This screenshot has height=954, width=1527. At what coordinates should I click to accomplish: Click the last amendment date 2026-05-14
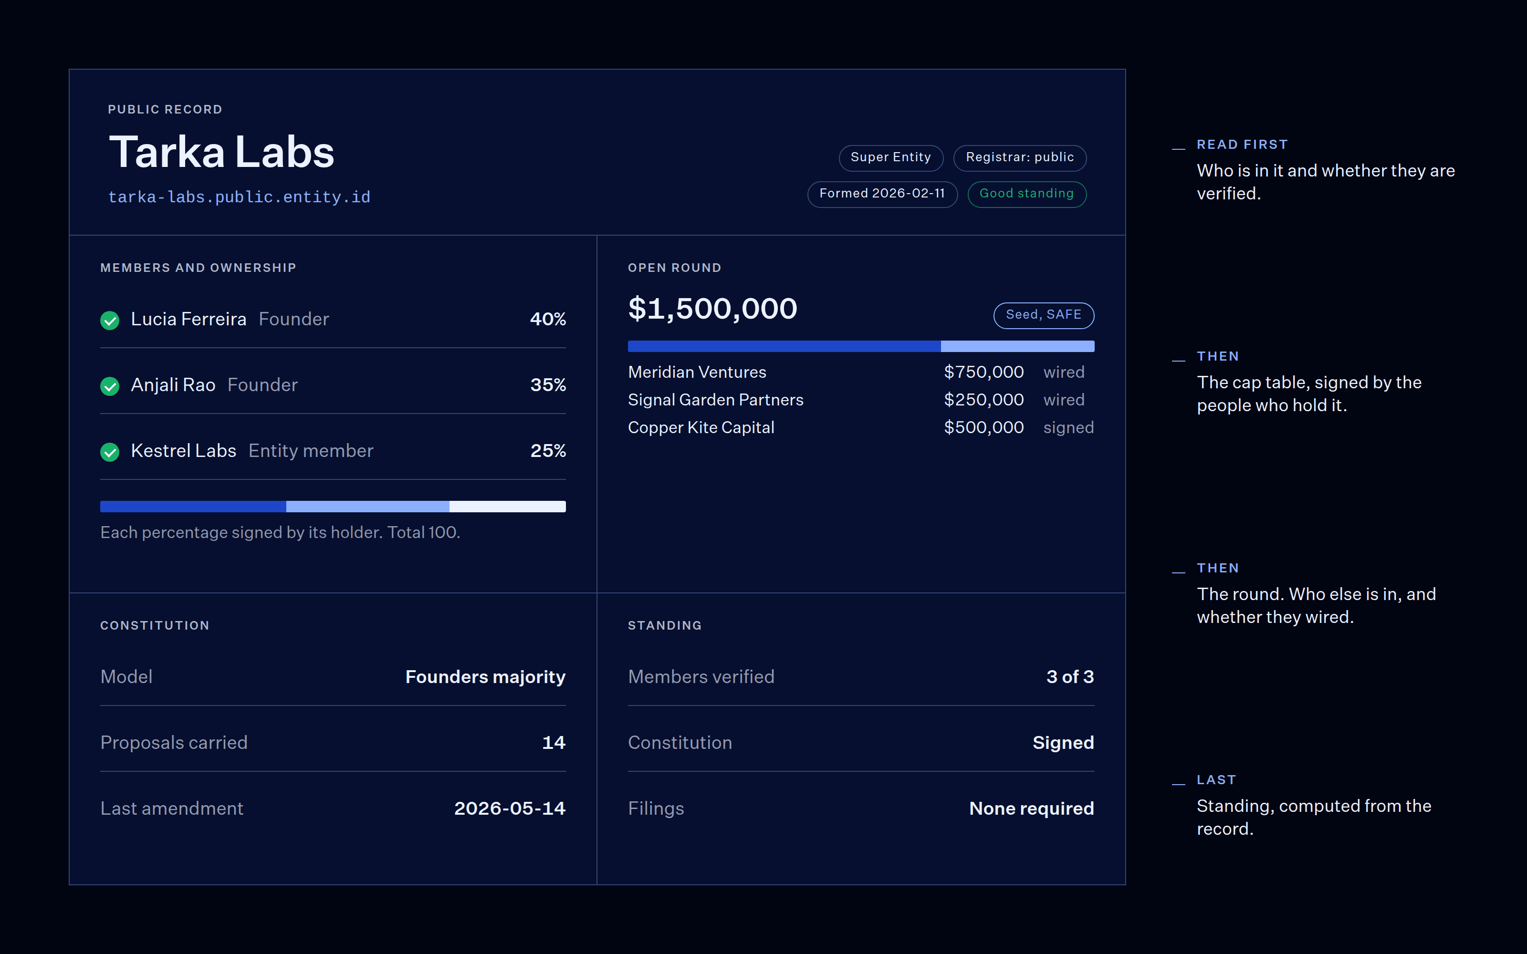point(510,809)
